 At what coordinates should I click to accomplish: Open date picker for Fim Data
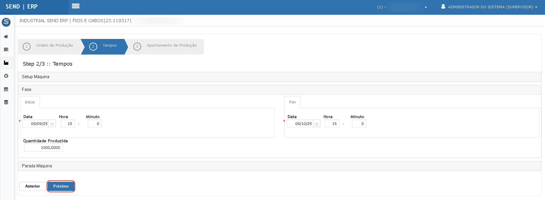click(316, 124)
